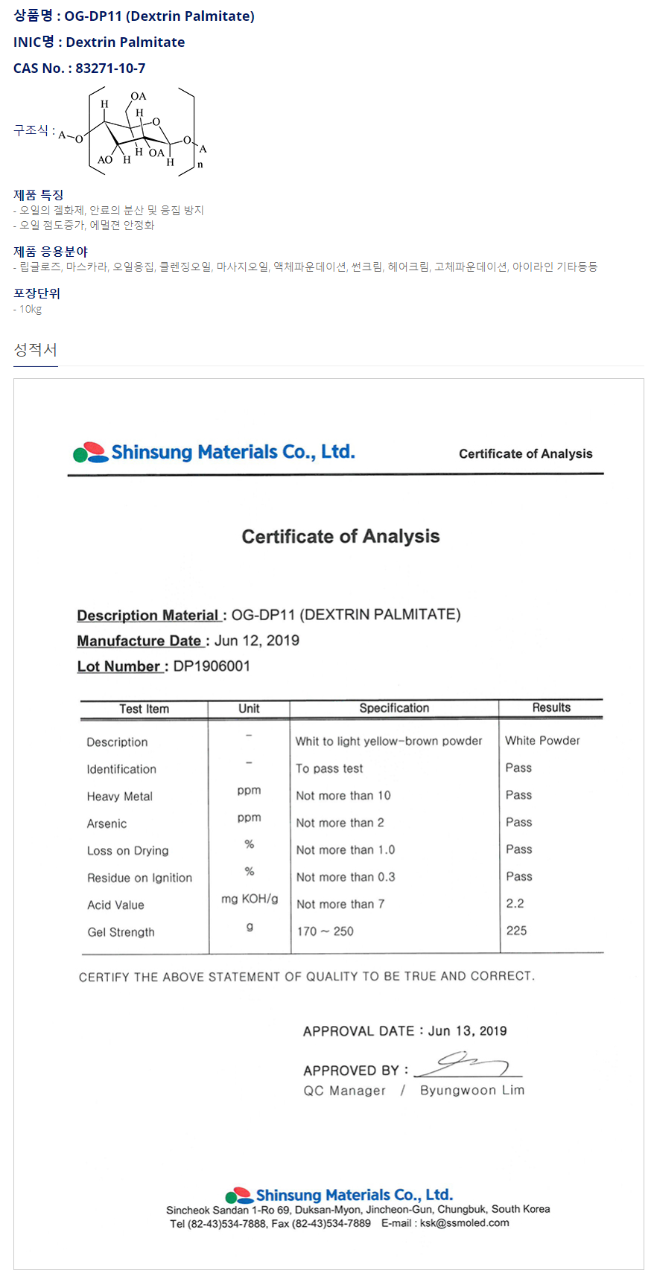
Task: Select the 성적서 tab heading
Action: point(35,350)
